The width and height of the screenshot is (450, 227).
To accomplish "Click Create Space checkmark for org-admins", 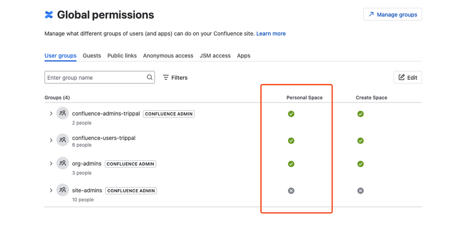I will (360, 164).
